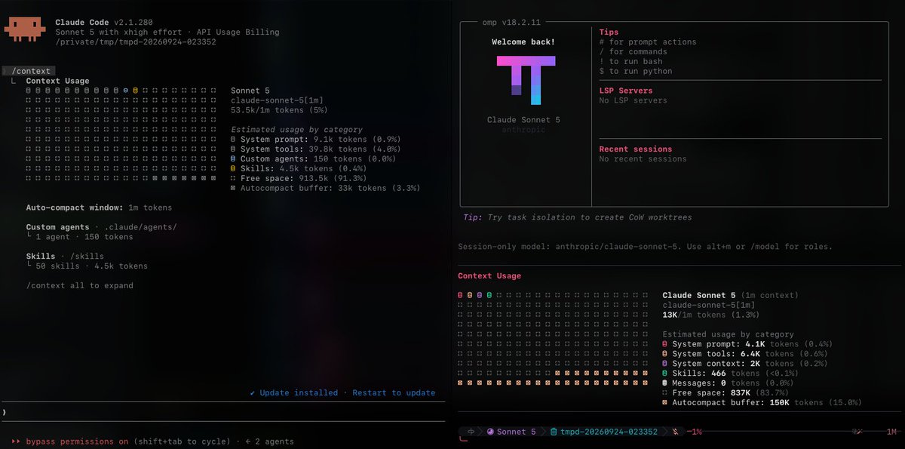Viewport: 905px width, 449px height.
Task: Click Restart to update link
Action: tap(394, 393)
